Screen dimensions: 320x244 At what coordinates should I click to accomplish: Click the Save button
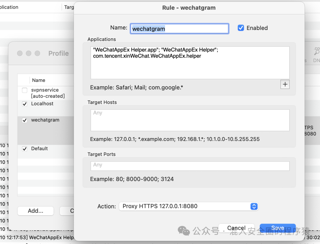tap(278, 228)
